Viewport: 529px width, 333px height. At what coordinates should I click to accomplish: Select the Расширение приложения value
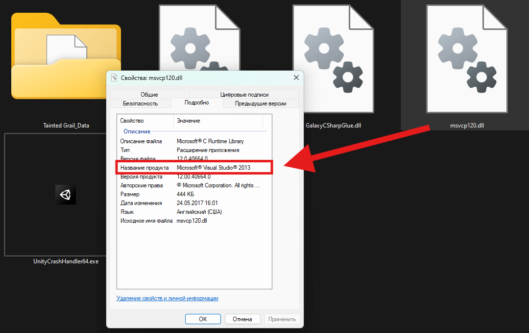(208, 150)
